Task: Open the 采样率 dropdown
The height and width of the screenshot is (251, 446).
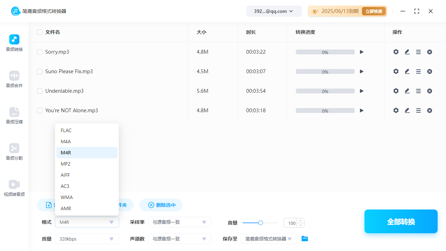Action: pos(179,222)
